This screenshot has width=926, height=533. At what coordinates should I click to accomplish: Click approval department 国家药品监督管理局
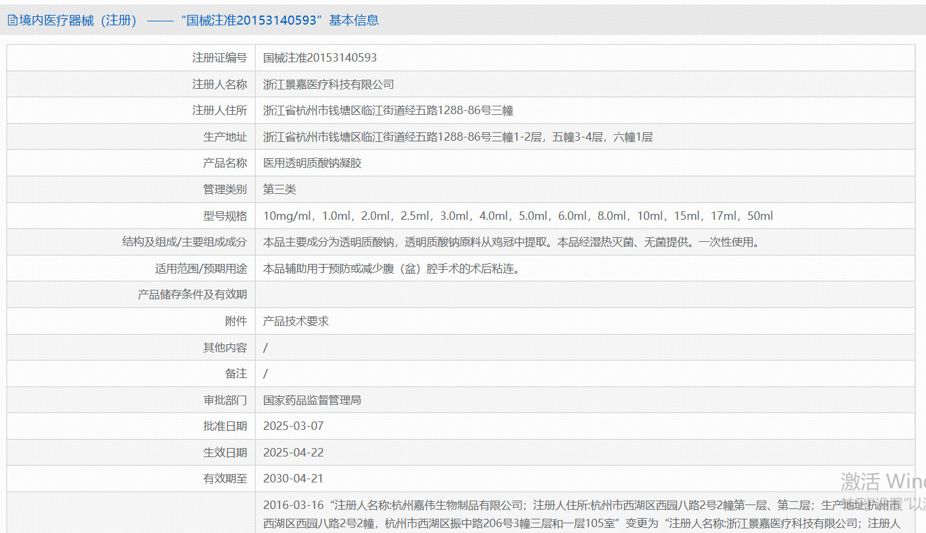(312, 400)
